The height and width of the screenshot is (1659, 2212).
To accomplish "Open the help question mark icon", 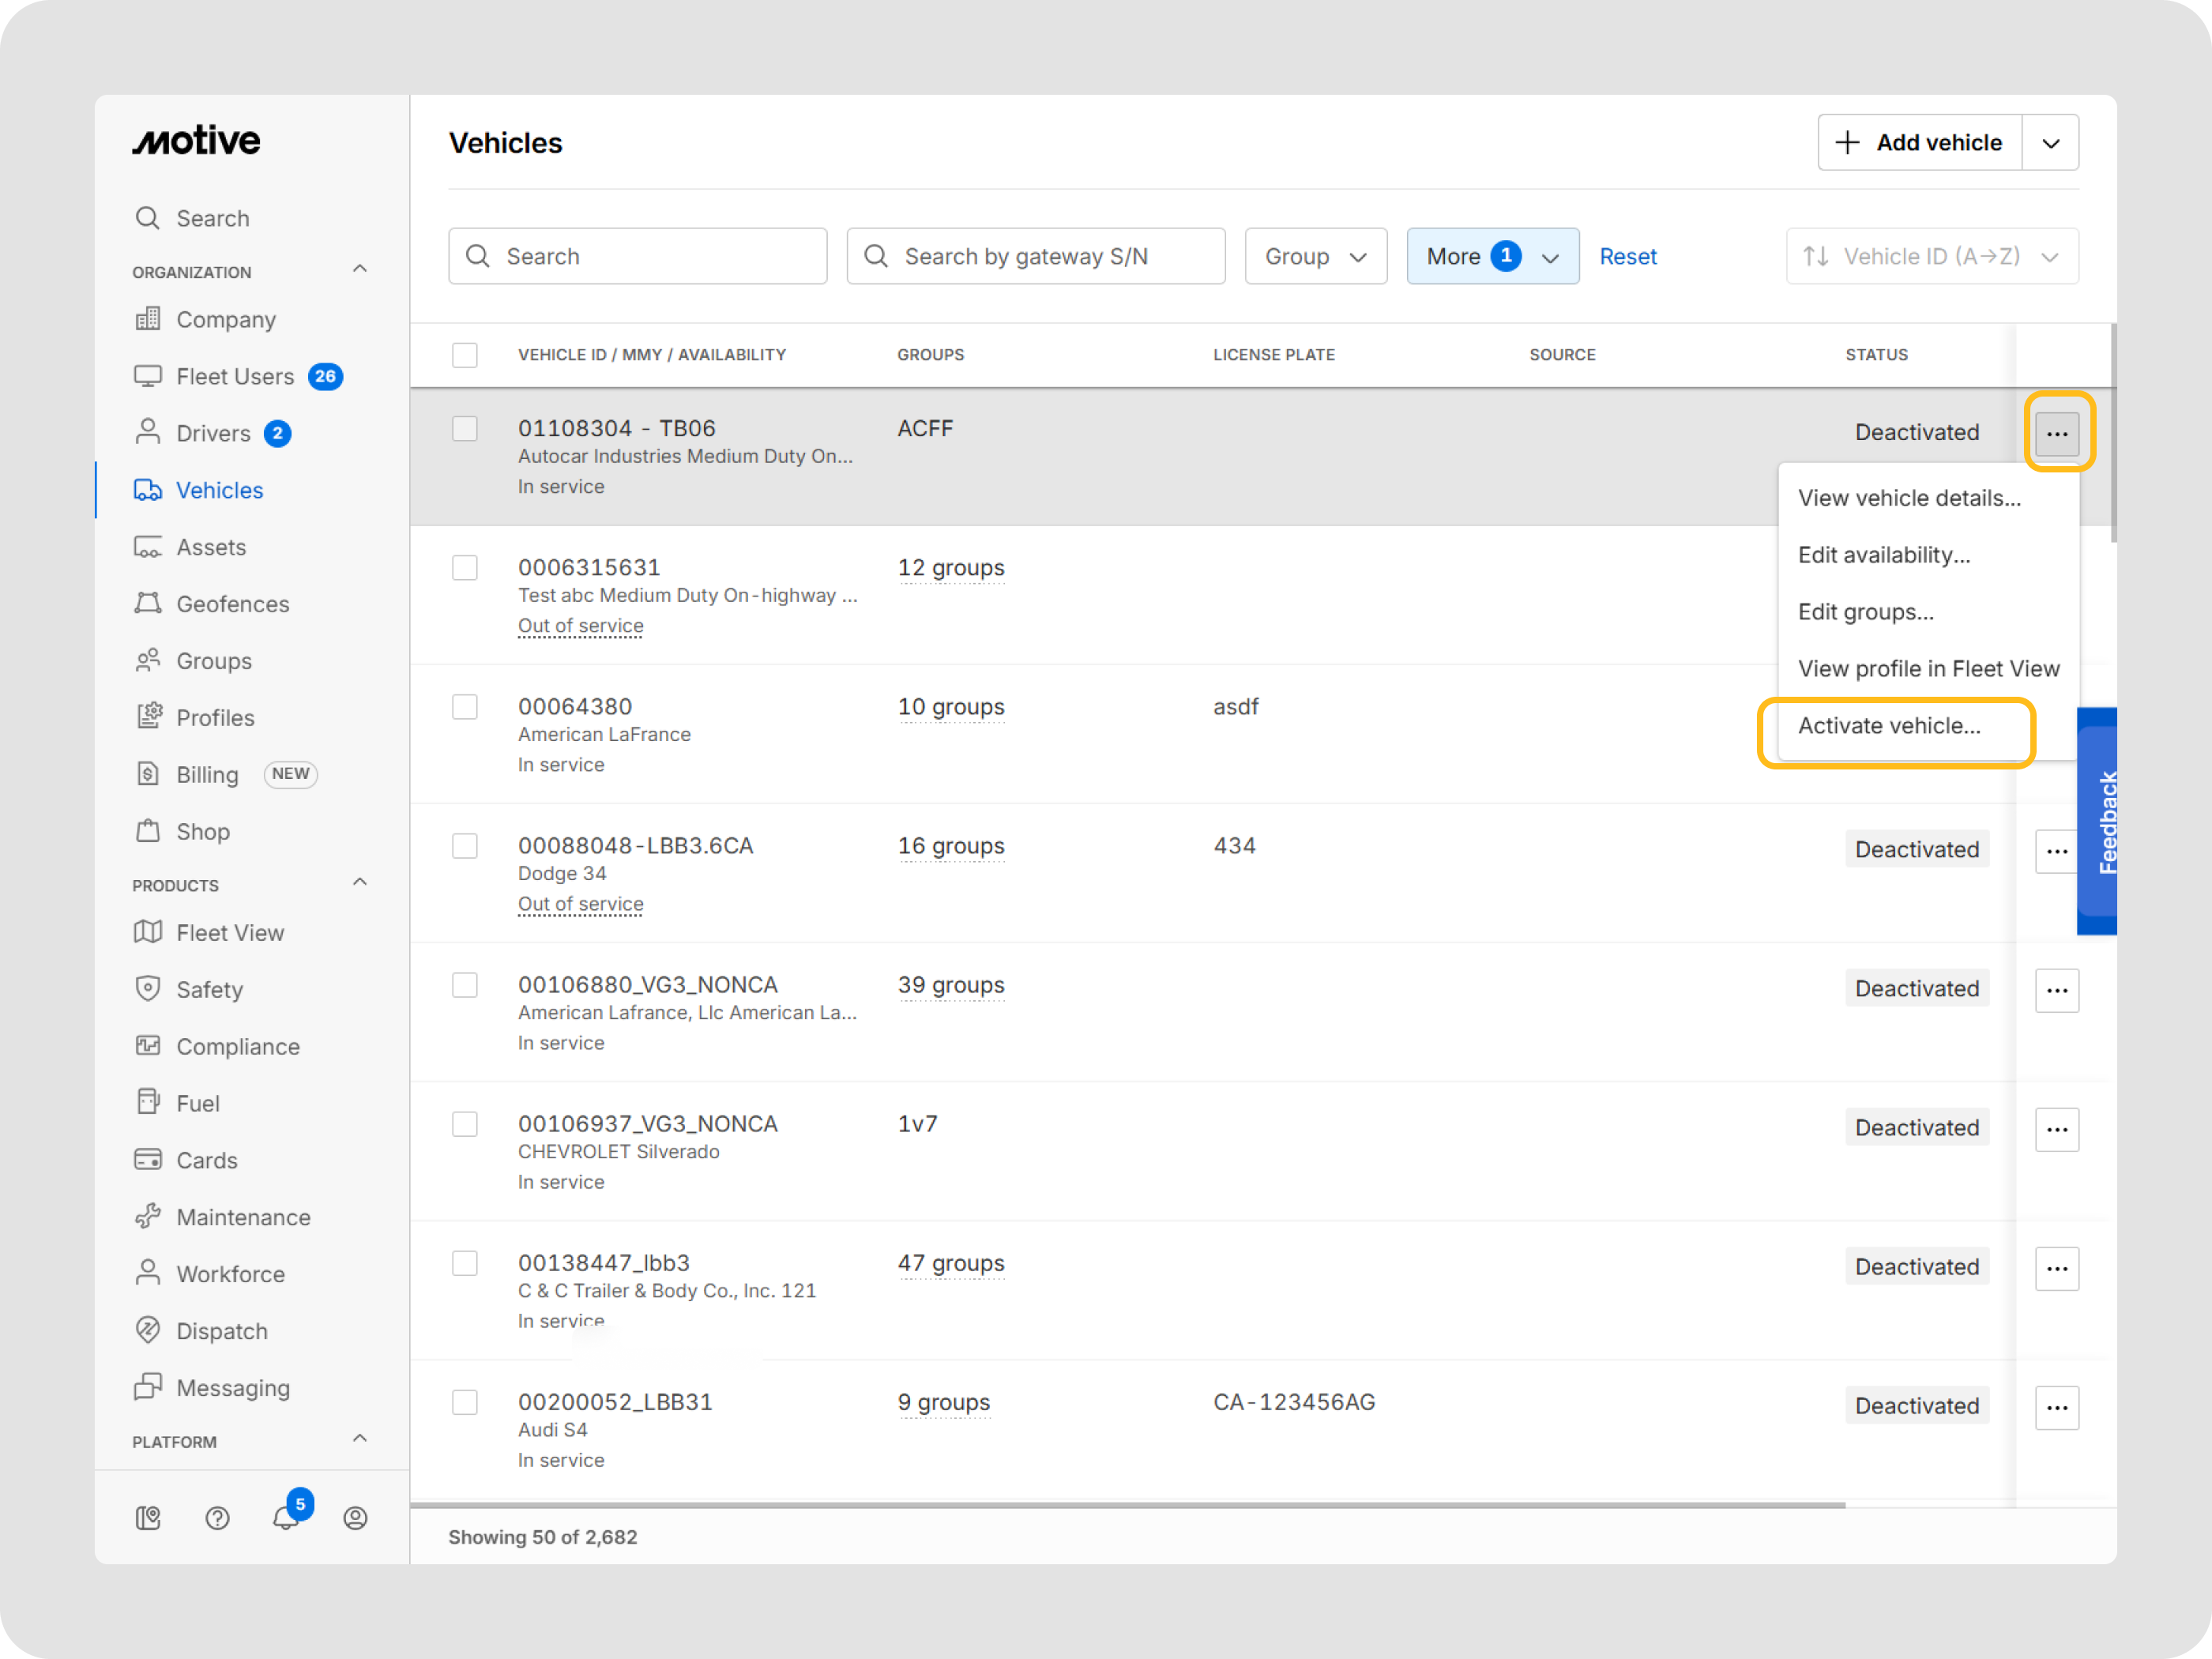I will coord(217,1517).
